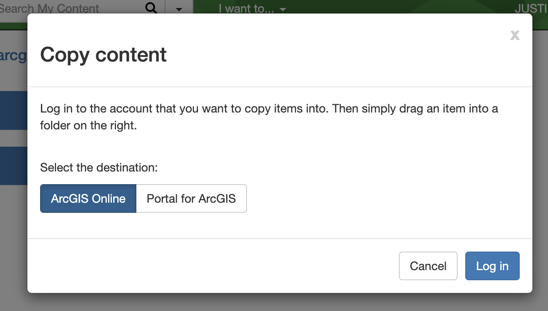The width and height of the screenshot is (548, 311).
Task: Click the partially hidden "arcg" link
Action: (14, 55)
